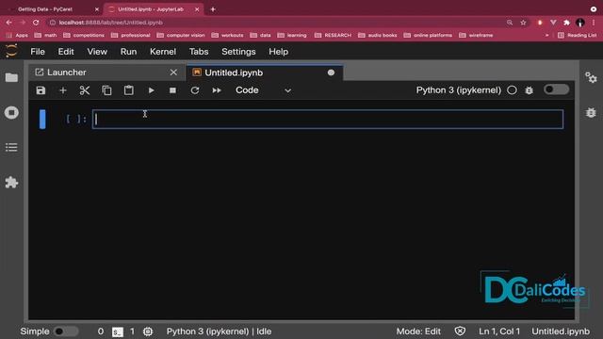Screen dimensions: 603x339
Task: Open the RESEARCH bookmarks folder
Action: pyautogui.click(x=333, y=35)
